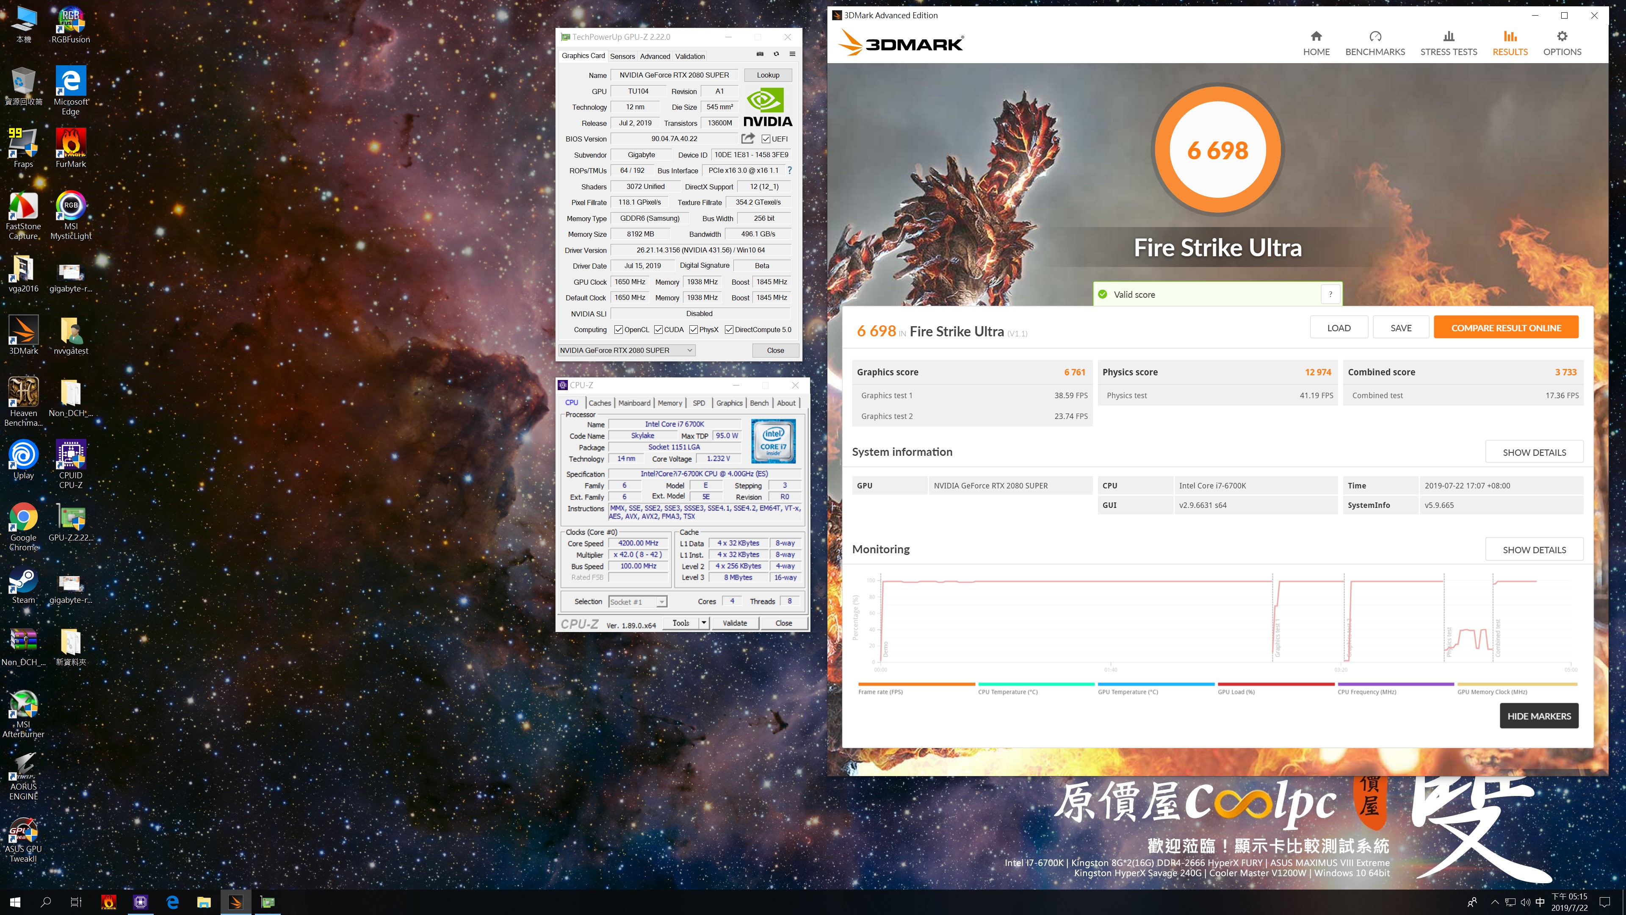Switch to Sensors tab in GPU-Z
The width and height of the screenshot is (1626, 915).
point(622,56)
